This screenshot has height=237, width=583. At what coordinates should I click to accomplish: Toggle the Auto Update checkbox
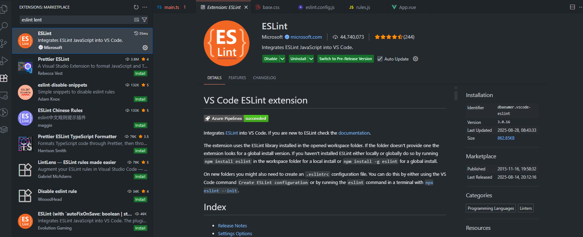tap(380, 59)
